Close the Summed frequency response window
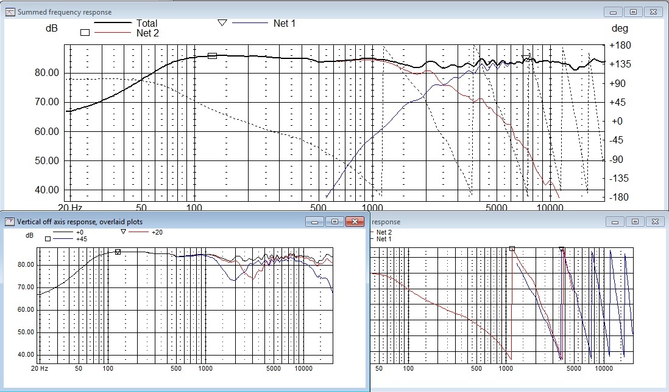Screen dimensions: 669x392 [653, 12]
